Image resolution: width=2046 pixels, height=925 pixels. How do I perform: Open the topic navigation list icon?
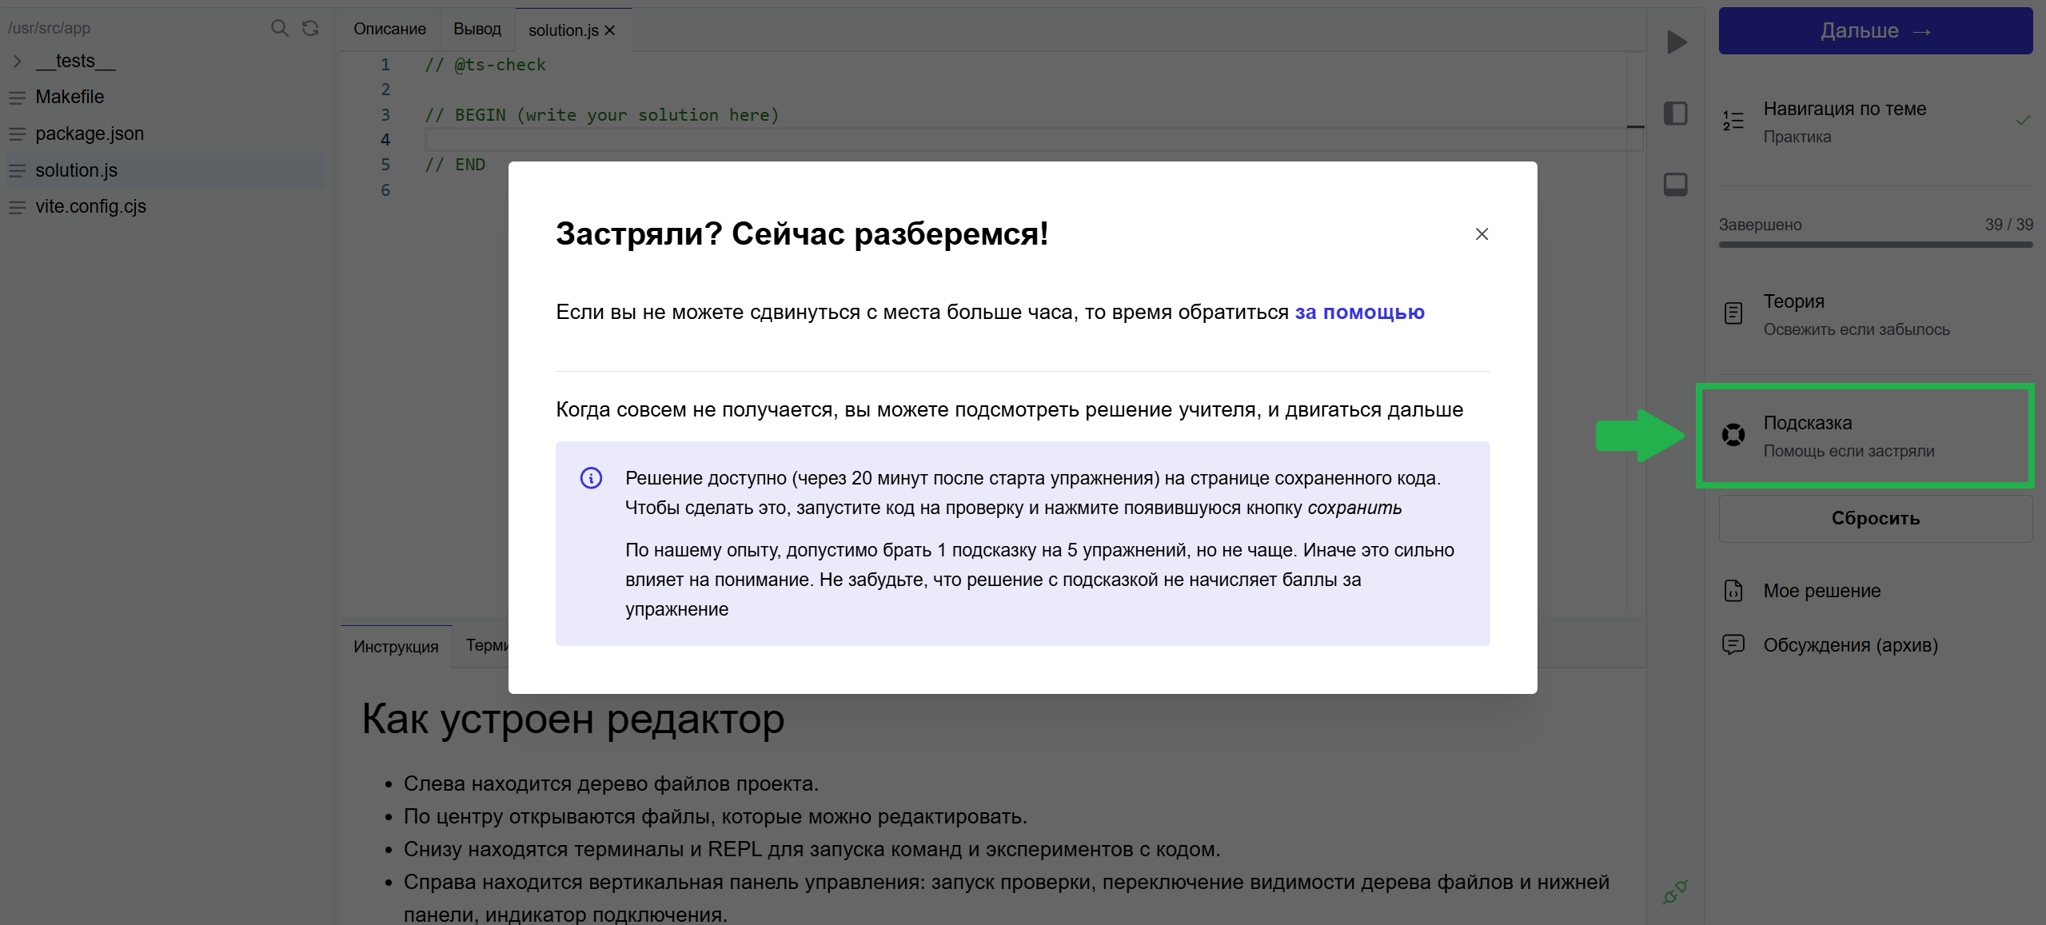[1733, 121]
